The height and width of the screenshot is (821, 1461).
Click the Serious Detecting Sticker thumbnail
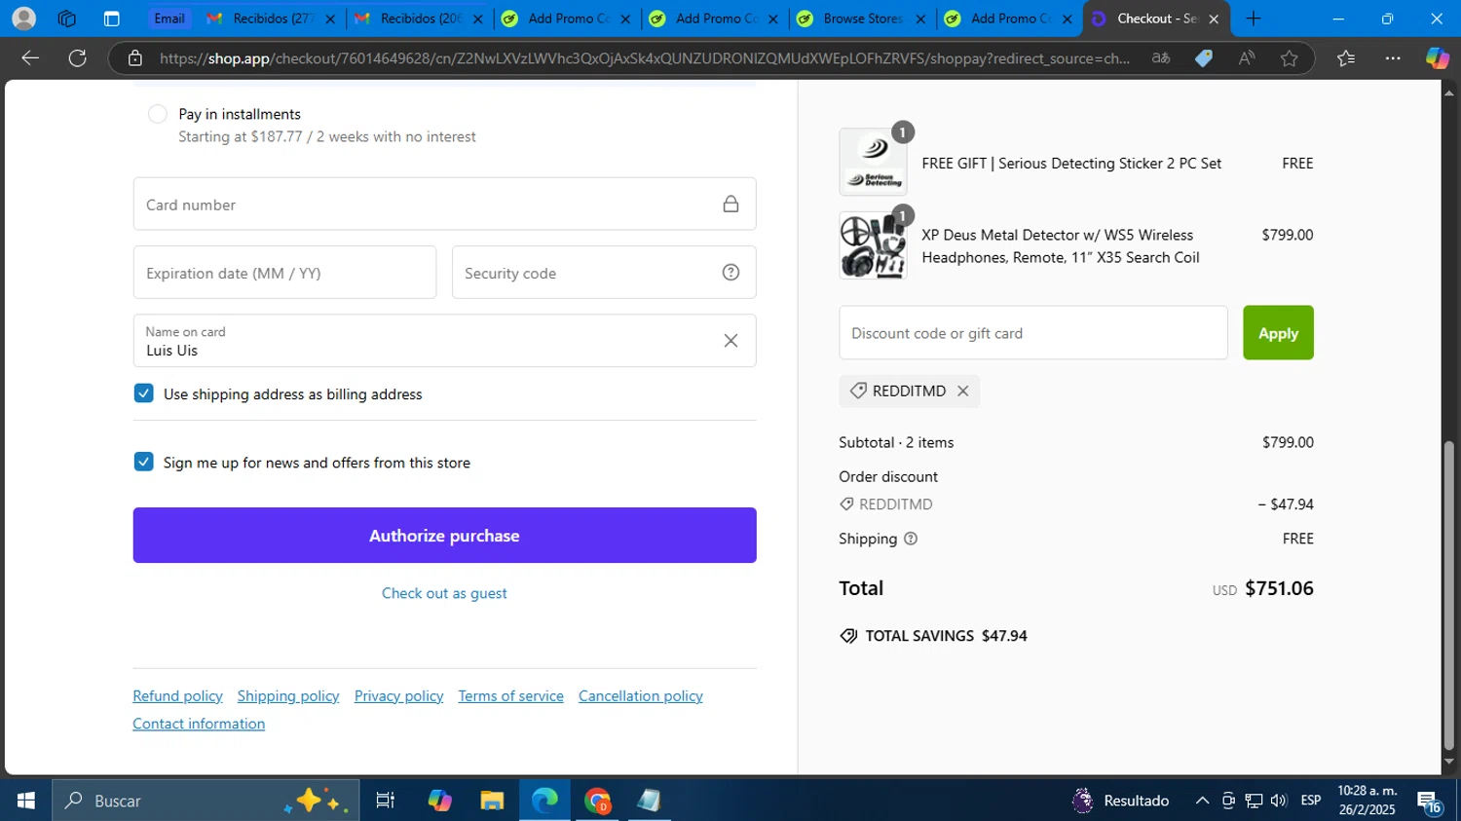[873, 163]
